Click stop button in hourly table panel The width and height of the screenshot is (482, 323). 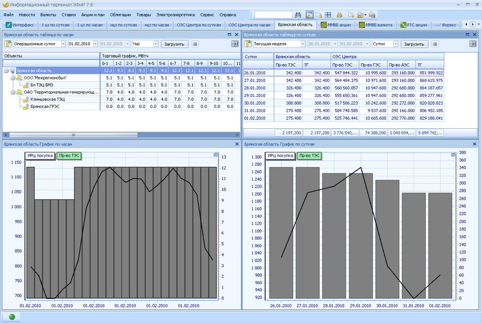click(x=195, y=44)
